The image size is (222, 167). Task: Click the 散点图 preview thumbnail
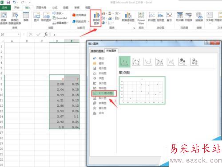[x=142, y=90]
